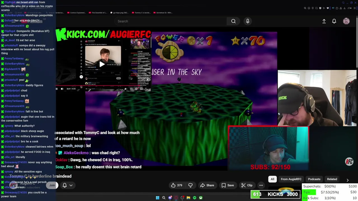This screenshot has height=201, width=358.
Task: Click the browser snapshot selection icon
Action: click(316, 8)
